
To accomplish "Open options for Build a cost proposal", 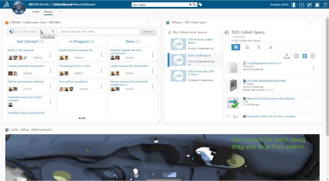I will point(50,55).
